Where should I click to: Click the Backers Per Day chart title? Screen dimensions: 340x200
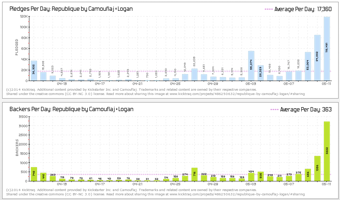(x=71, y=109)
